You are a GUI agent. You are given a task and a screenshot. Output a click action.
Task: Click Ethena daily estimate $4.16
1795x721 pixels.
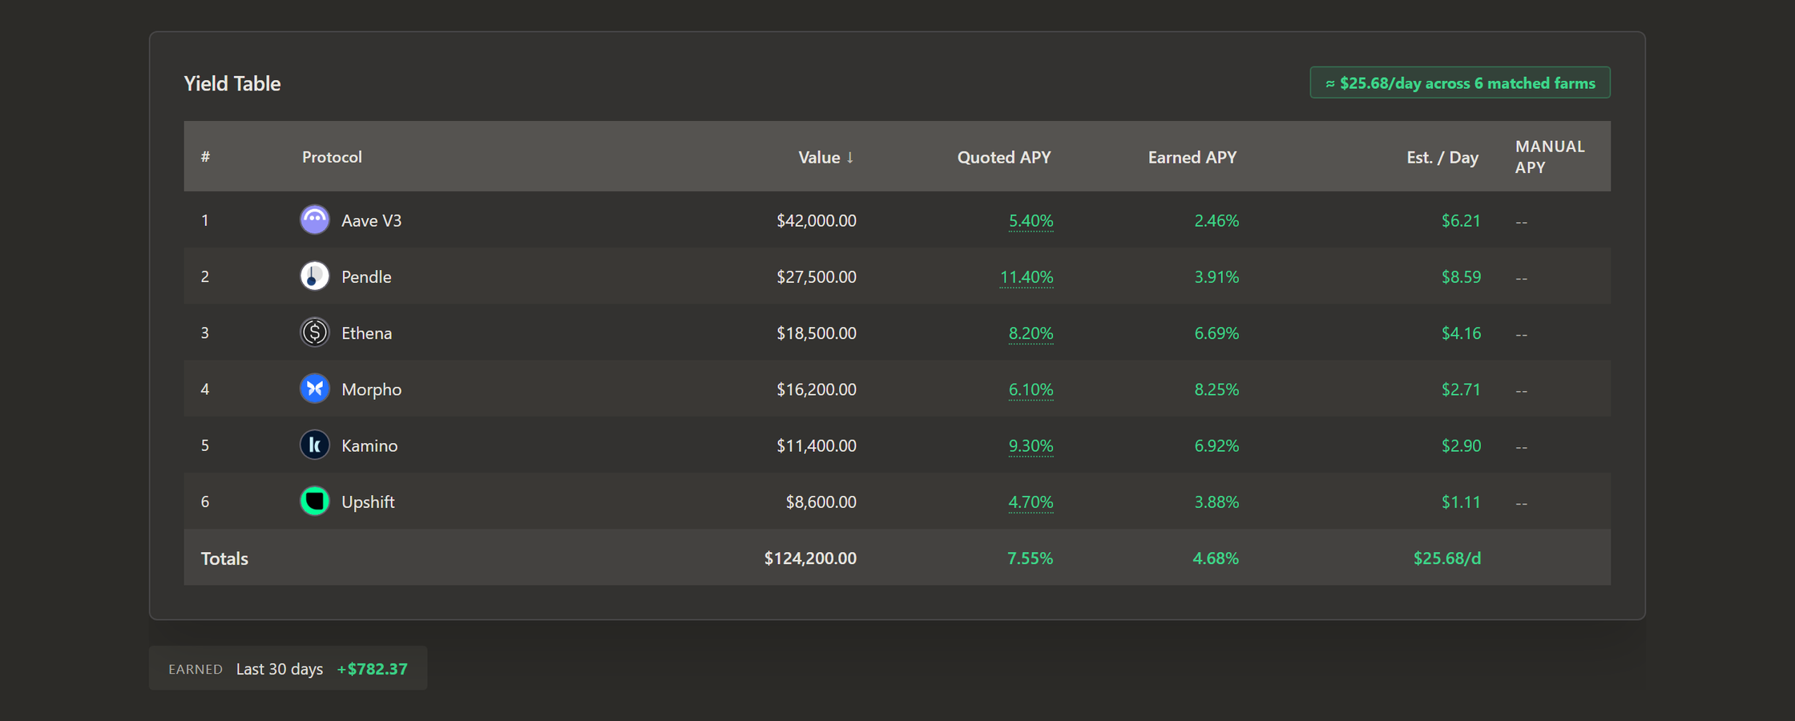1461,332
